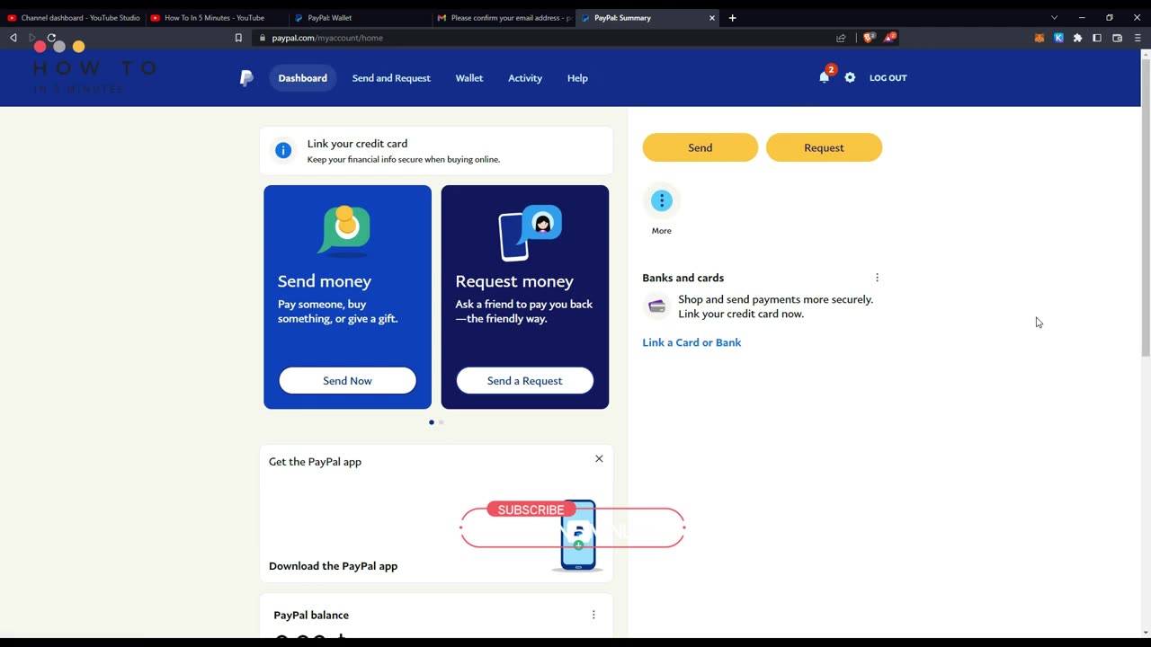
Task: Open MetaMask fox extension
Action: point(1039,38)
